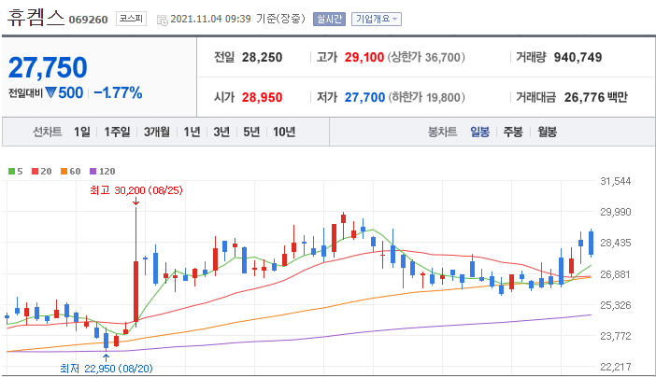Select the 10년 line chart tab

284,133
